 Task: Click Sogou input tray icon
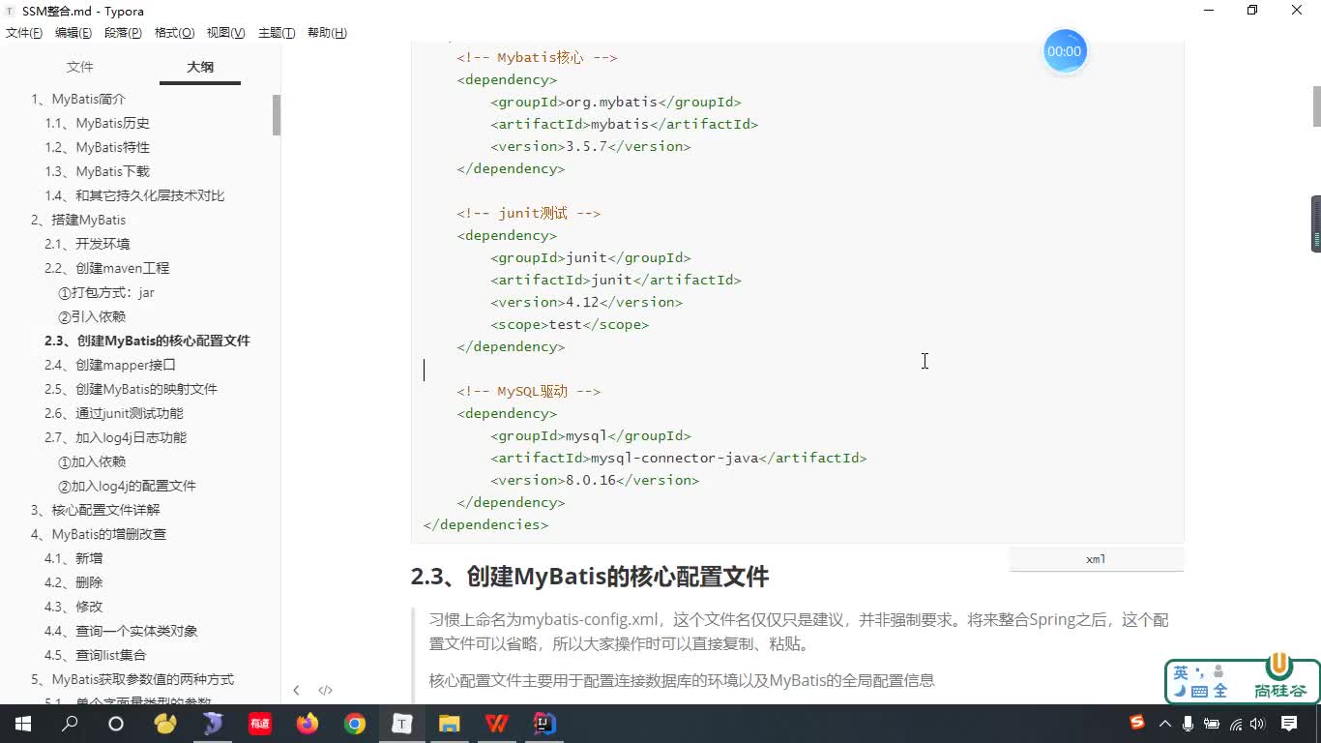click(x=1137, y=724)
